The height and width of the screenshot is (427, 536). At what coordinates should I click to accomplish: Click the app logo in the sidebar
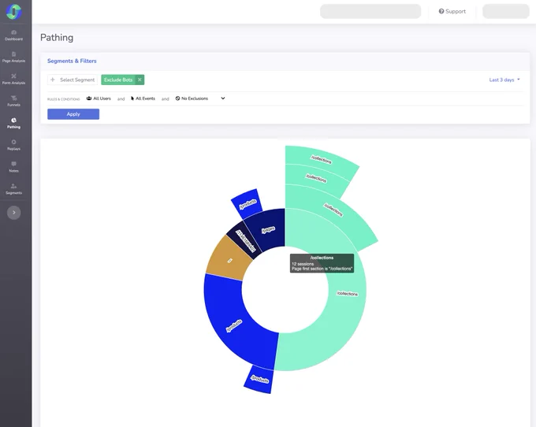[x=13, y=11]
